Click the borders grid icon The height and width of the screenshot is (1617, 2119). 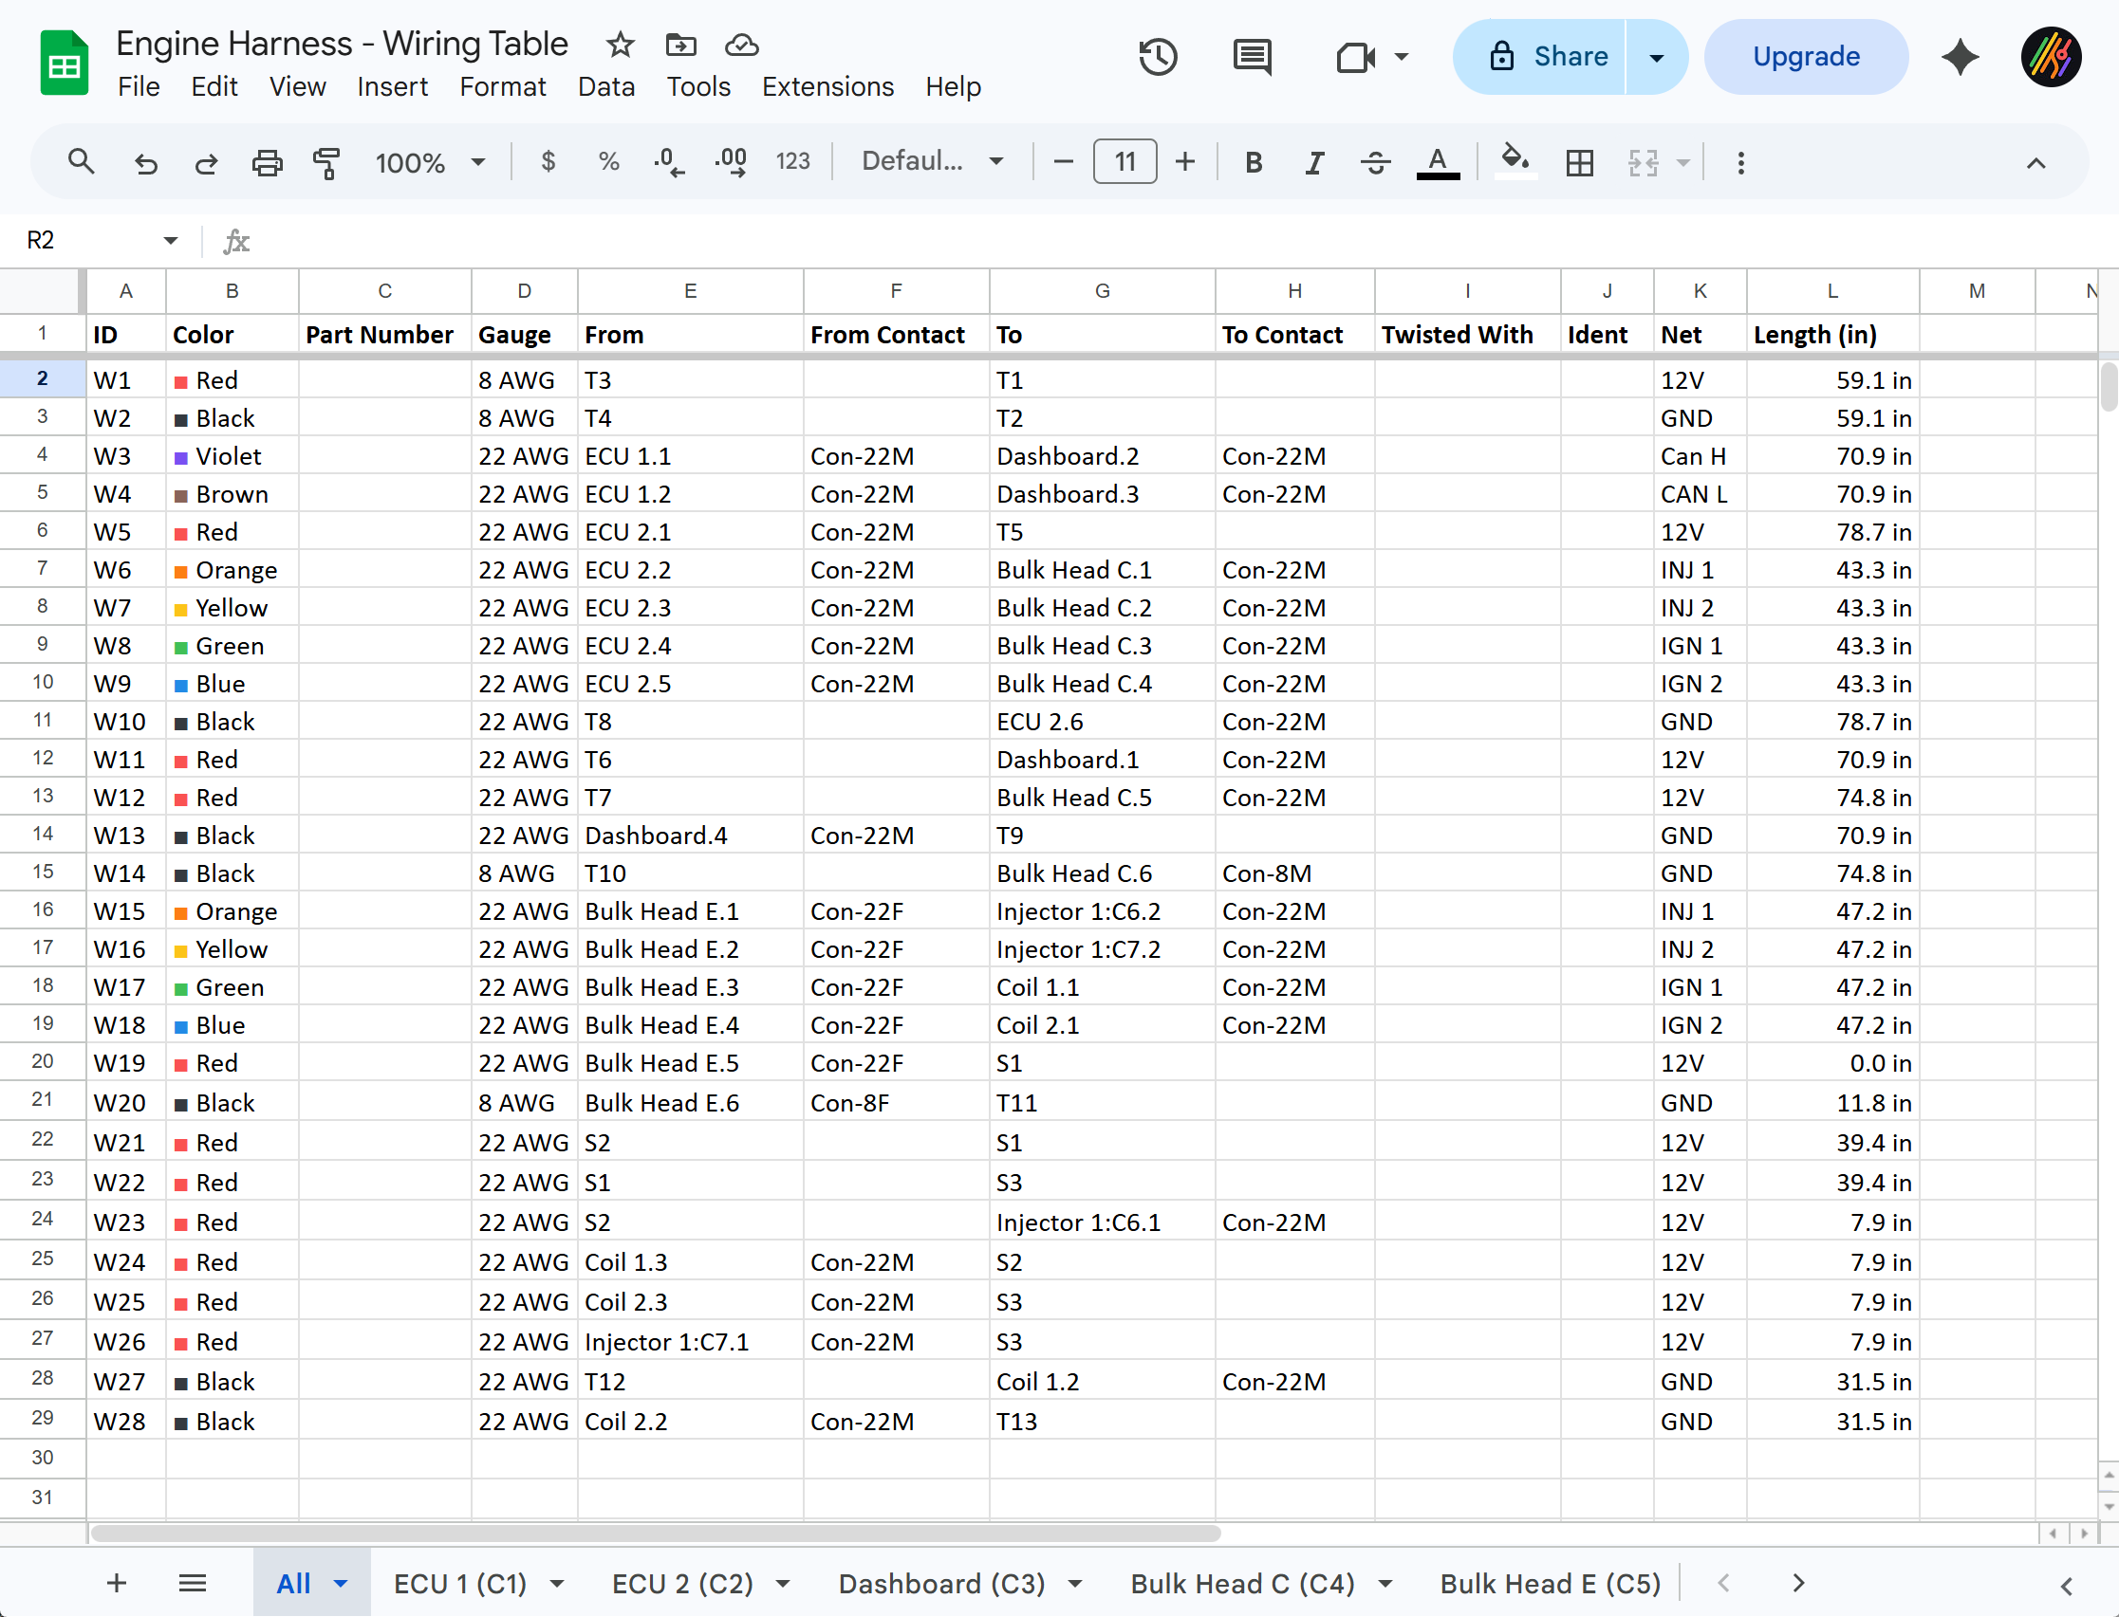1580,161
